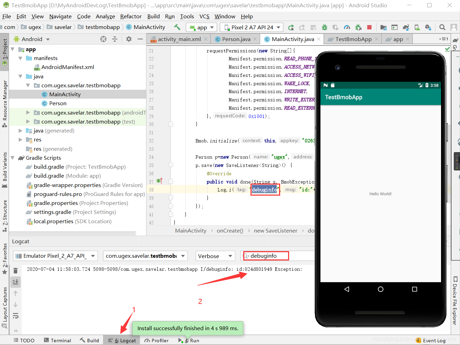Open the Emulator Pixel_2_A7_API device dropdown in Logcat
Viewport: 460px width, 345px height.
click(x=55, y=256)
